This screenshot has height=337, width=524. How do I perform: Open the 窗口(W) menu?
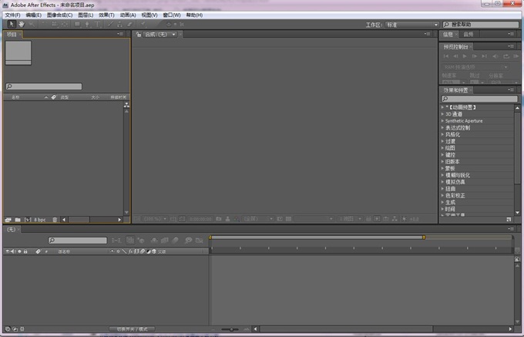pos(172,15)
